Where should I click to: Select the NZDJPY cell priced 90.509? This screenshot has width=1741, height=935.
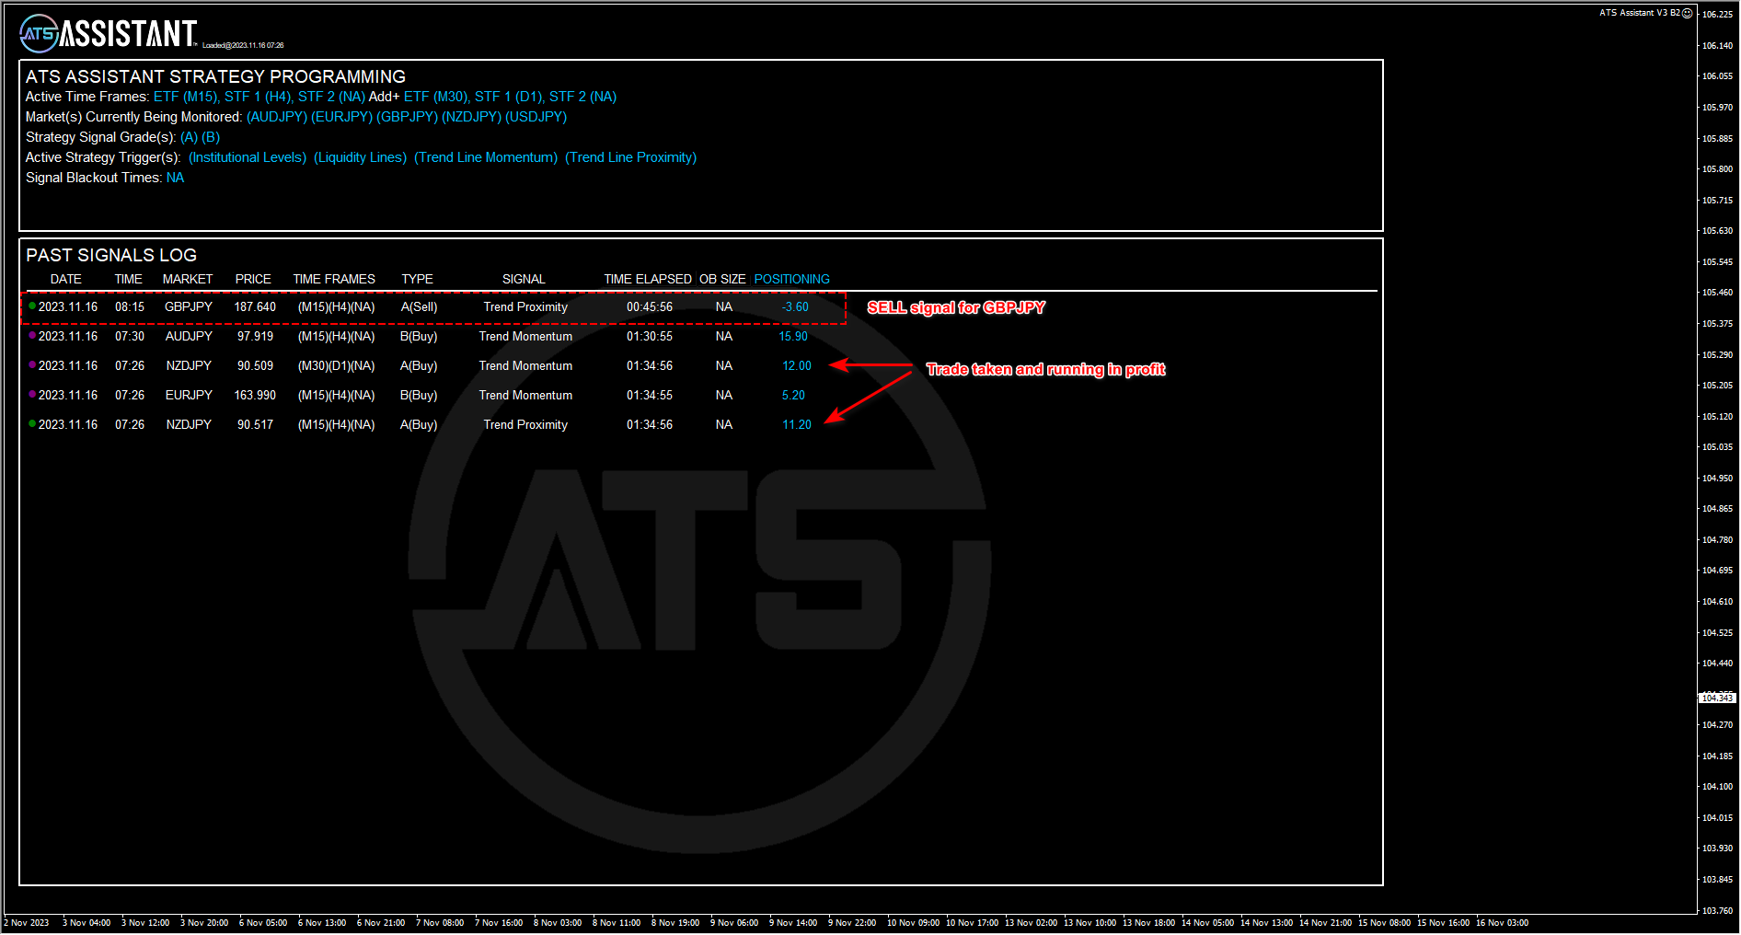pos(189,365)
